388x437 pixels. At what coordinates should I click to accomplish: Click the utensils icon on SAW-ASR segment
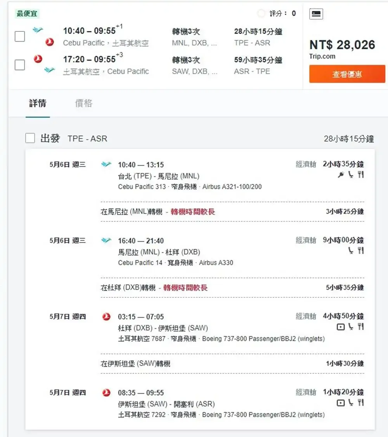coord(360,403)
